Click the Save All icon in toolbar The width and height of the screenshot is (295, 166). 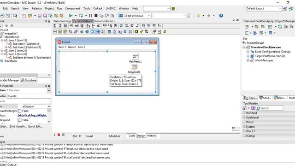[45, 16]
